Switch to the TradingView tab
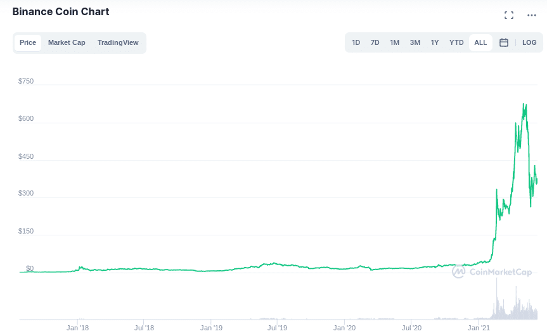The image size is (547, 336). 118,42
